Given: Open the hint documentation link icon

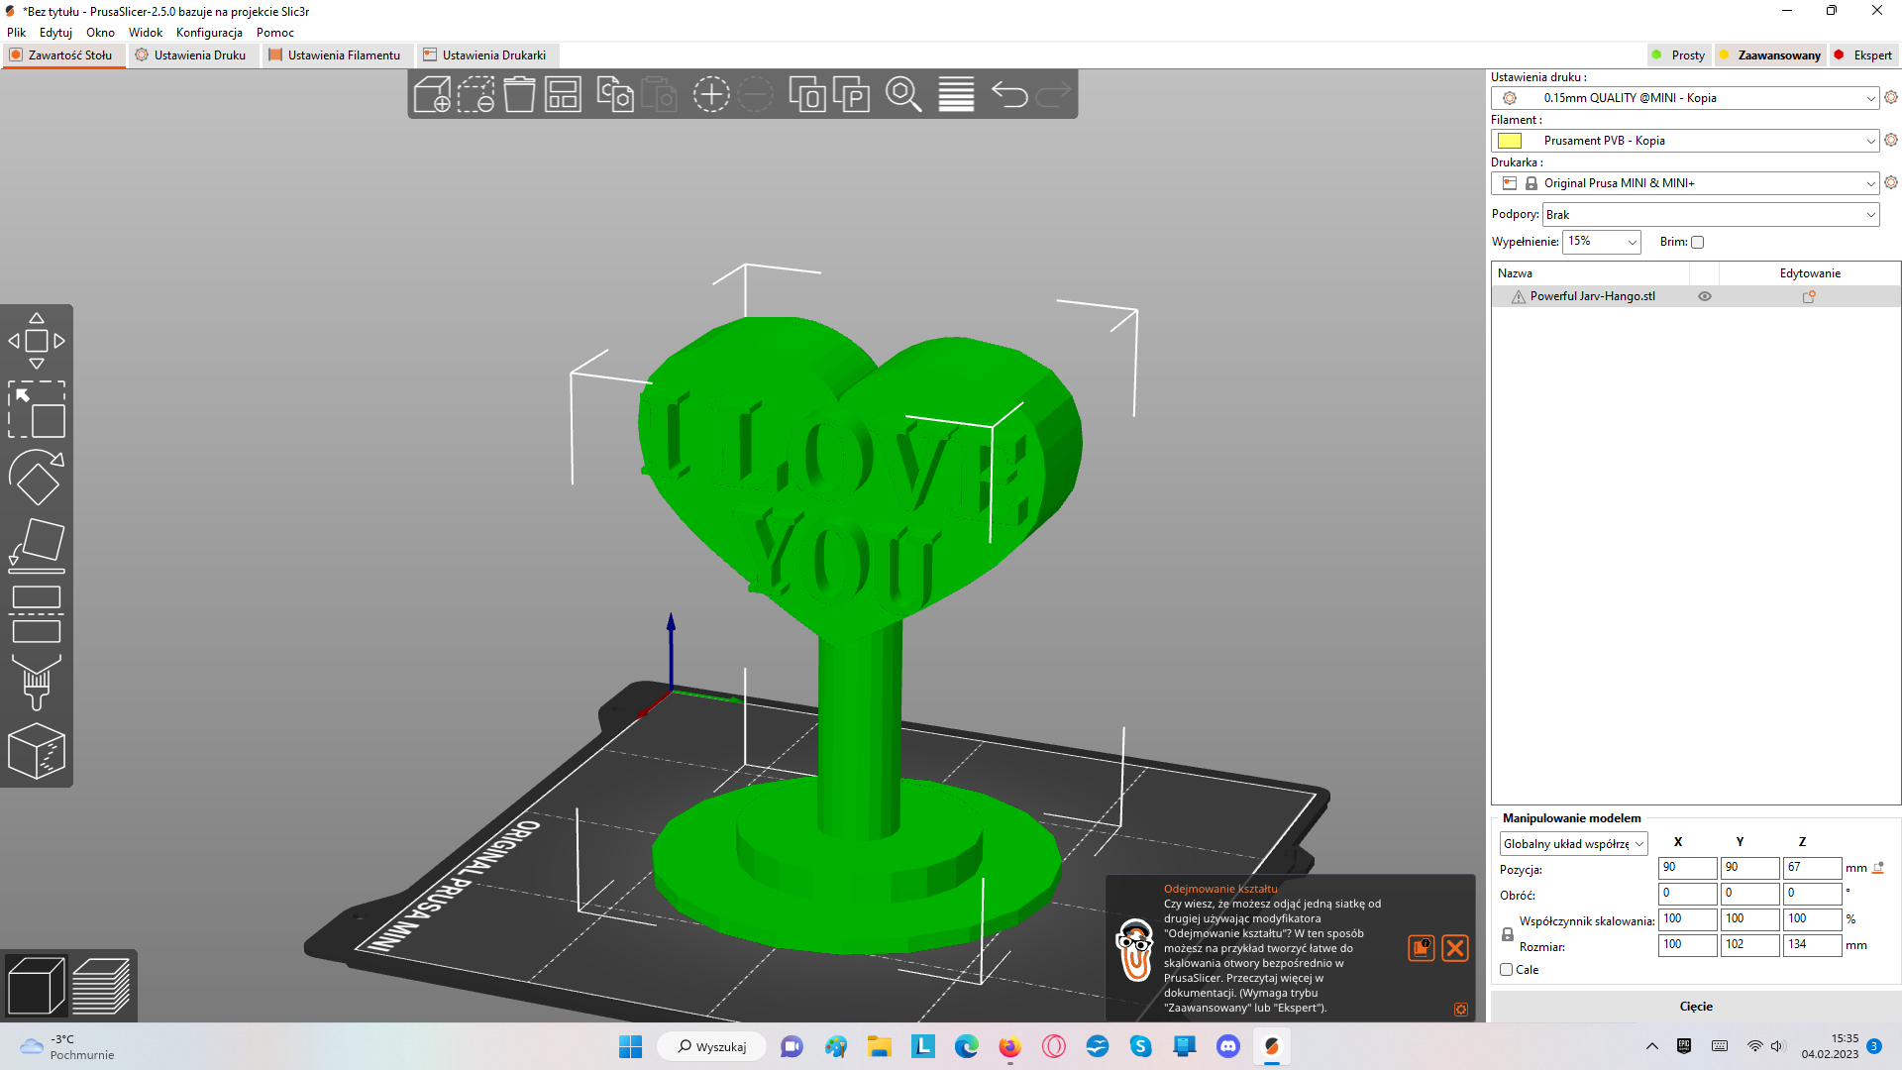Looking at the screenshot, I should click(x=1422, y=948).
